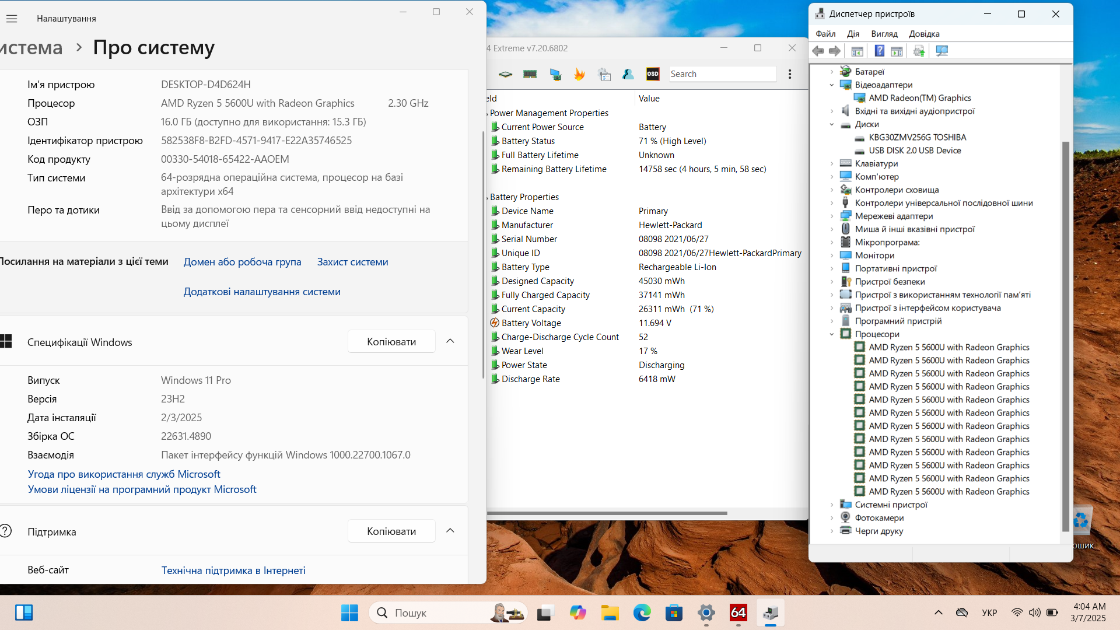Collapse the Підтримка section chevron
Screen dimensions: 1120x630
(x=450, y=531)
